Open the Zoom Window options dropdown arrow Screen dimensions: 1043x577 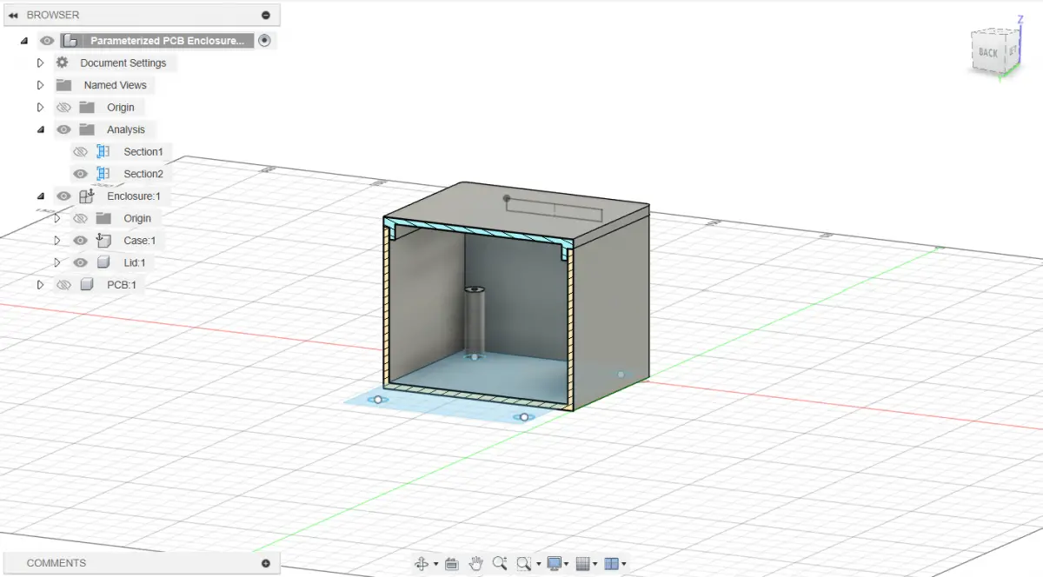point(537,564)
